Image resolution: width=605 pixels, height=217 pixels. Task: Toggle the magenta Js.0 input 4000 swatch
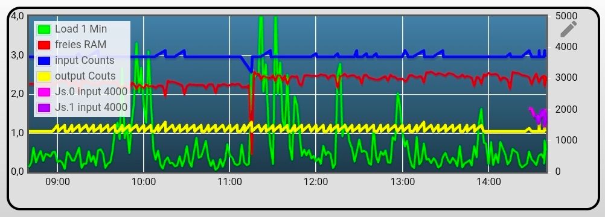click(x=44, y=92)
